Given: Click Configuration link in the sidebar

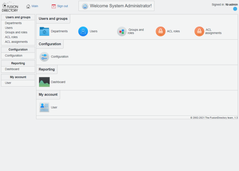Looking at the screenshot, I should pyautogui.click(x=14, y=55).
